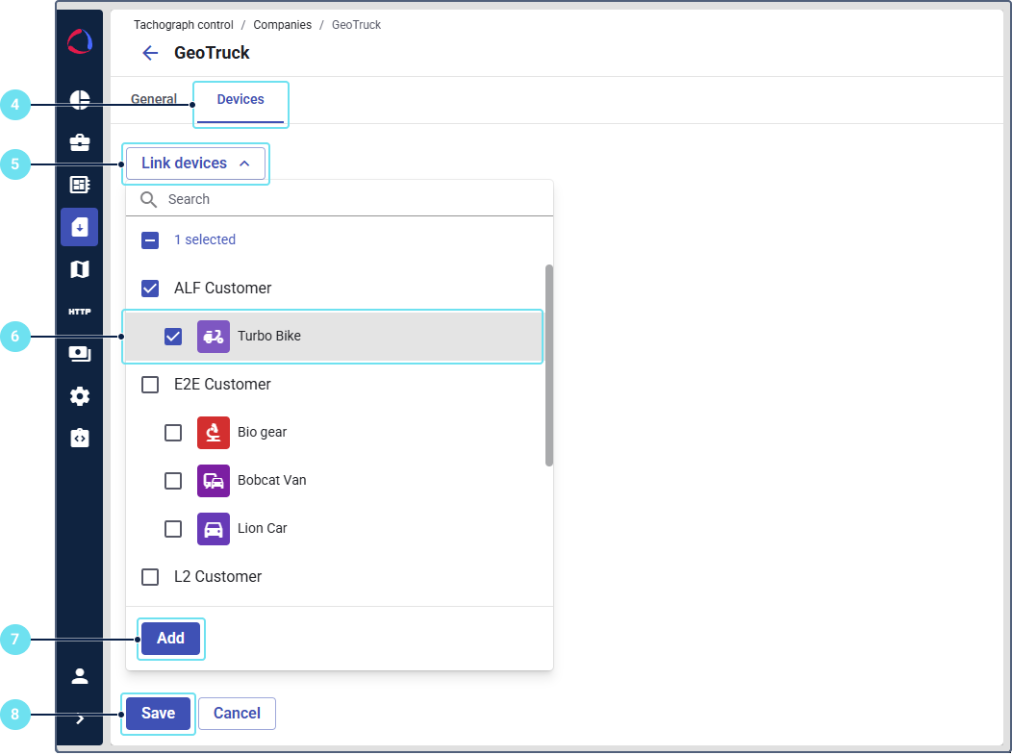Open settings gear icon in sidebar
The image size is (1012, 755).
click(x=80, y=396)
